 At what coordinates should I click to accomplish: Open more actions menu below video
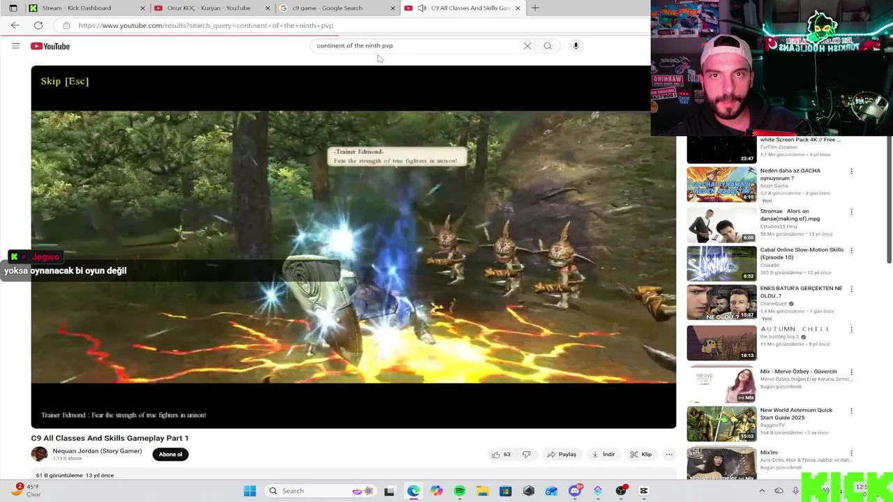click(669, 455)
